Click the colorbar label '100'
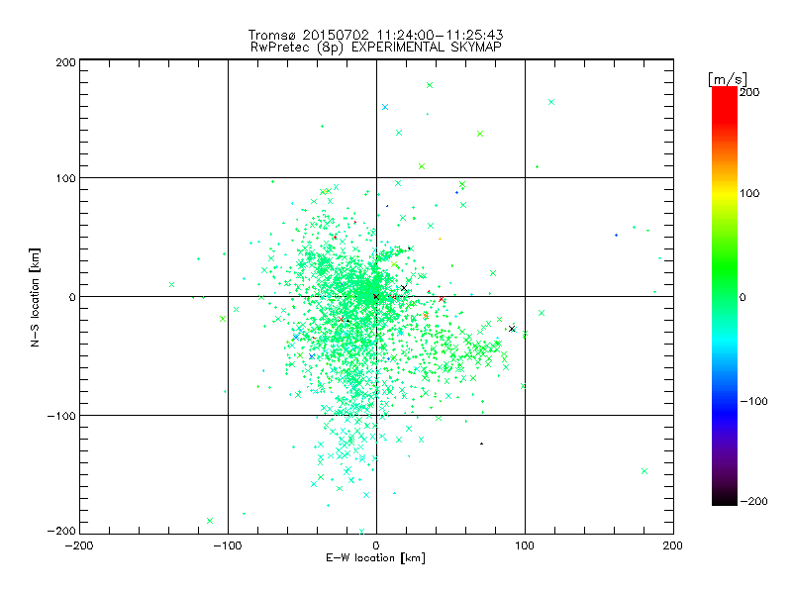Viewport: 792px width, 594px height. 749,193
